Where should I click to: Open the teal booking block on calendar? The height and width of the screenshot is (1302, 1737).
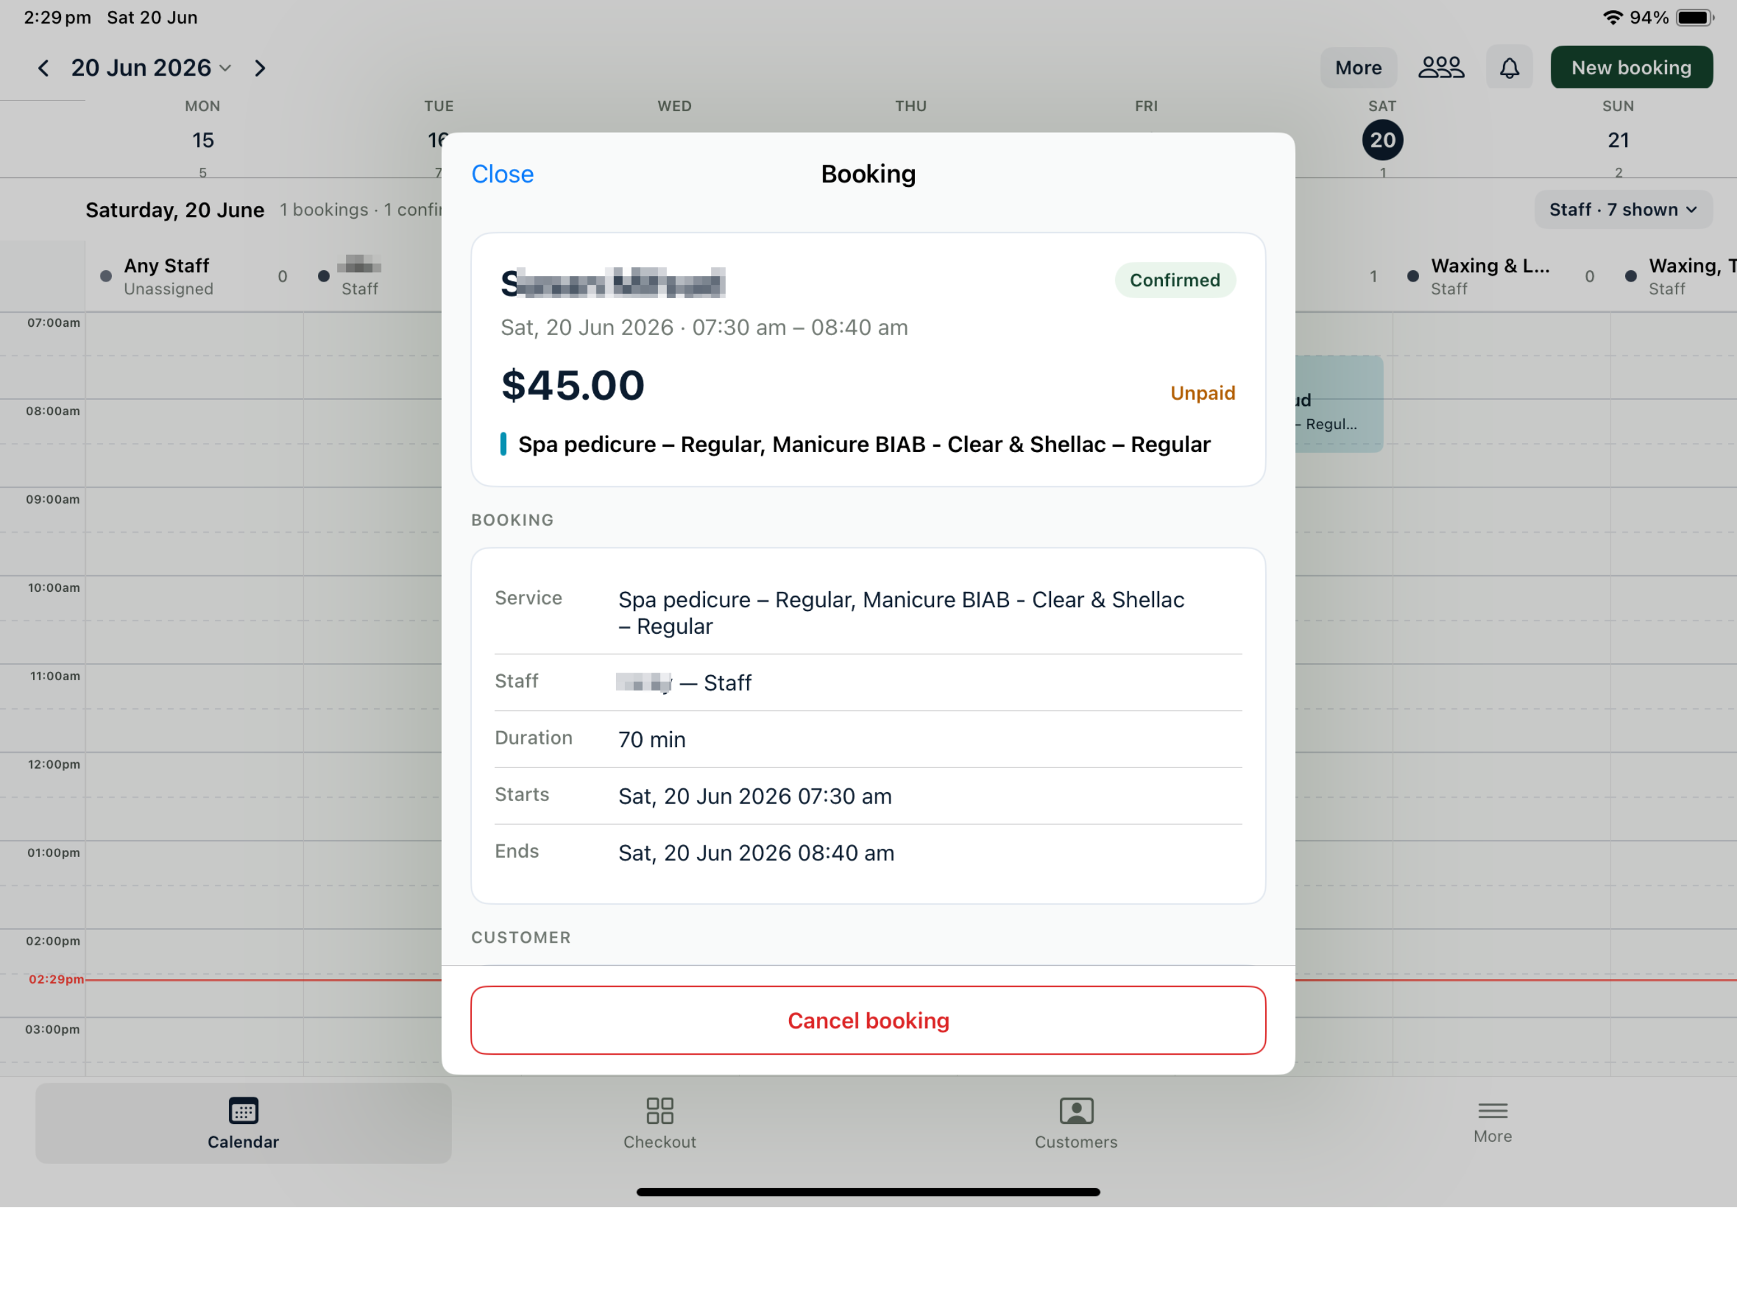1339,404
